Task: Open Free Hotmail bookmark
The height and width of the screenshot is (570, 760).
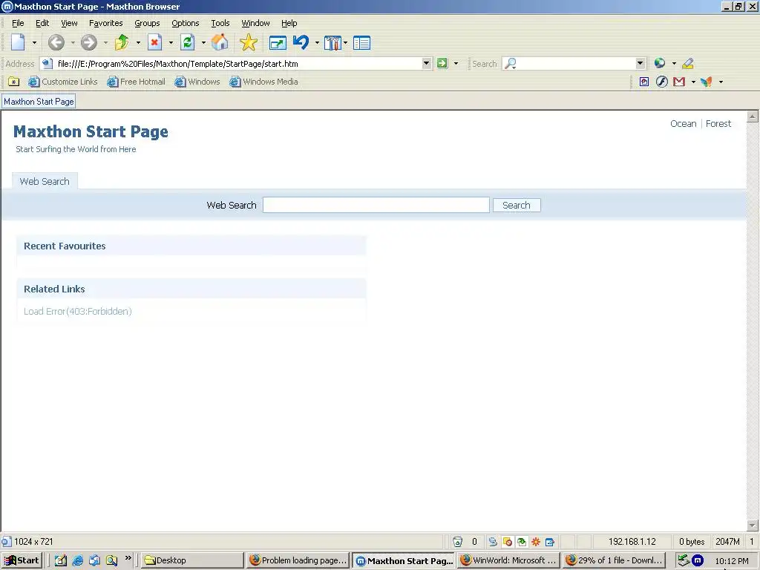Action: point(137,82)
